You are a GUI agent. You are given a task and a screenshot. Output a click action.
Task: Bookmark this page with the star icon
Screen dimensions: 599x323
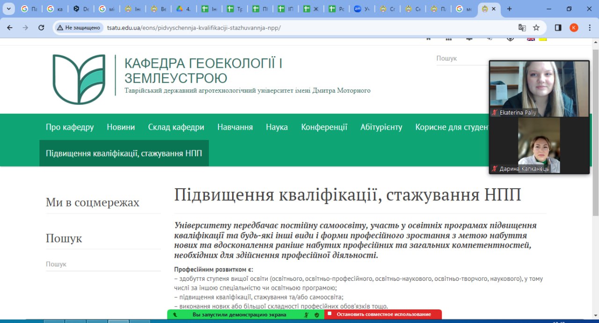[x=536, y=28]
